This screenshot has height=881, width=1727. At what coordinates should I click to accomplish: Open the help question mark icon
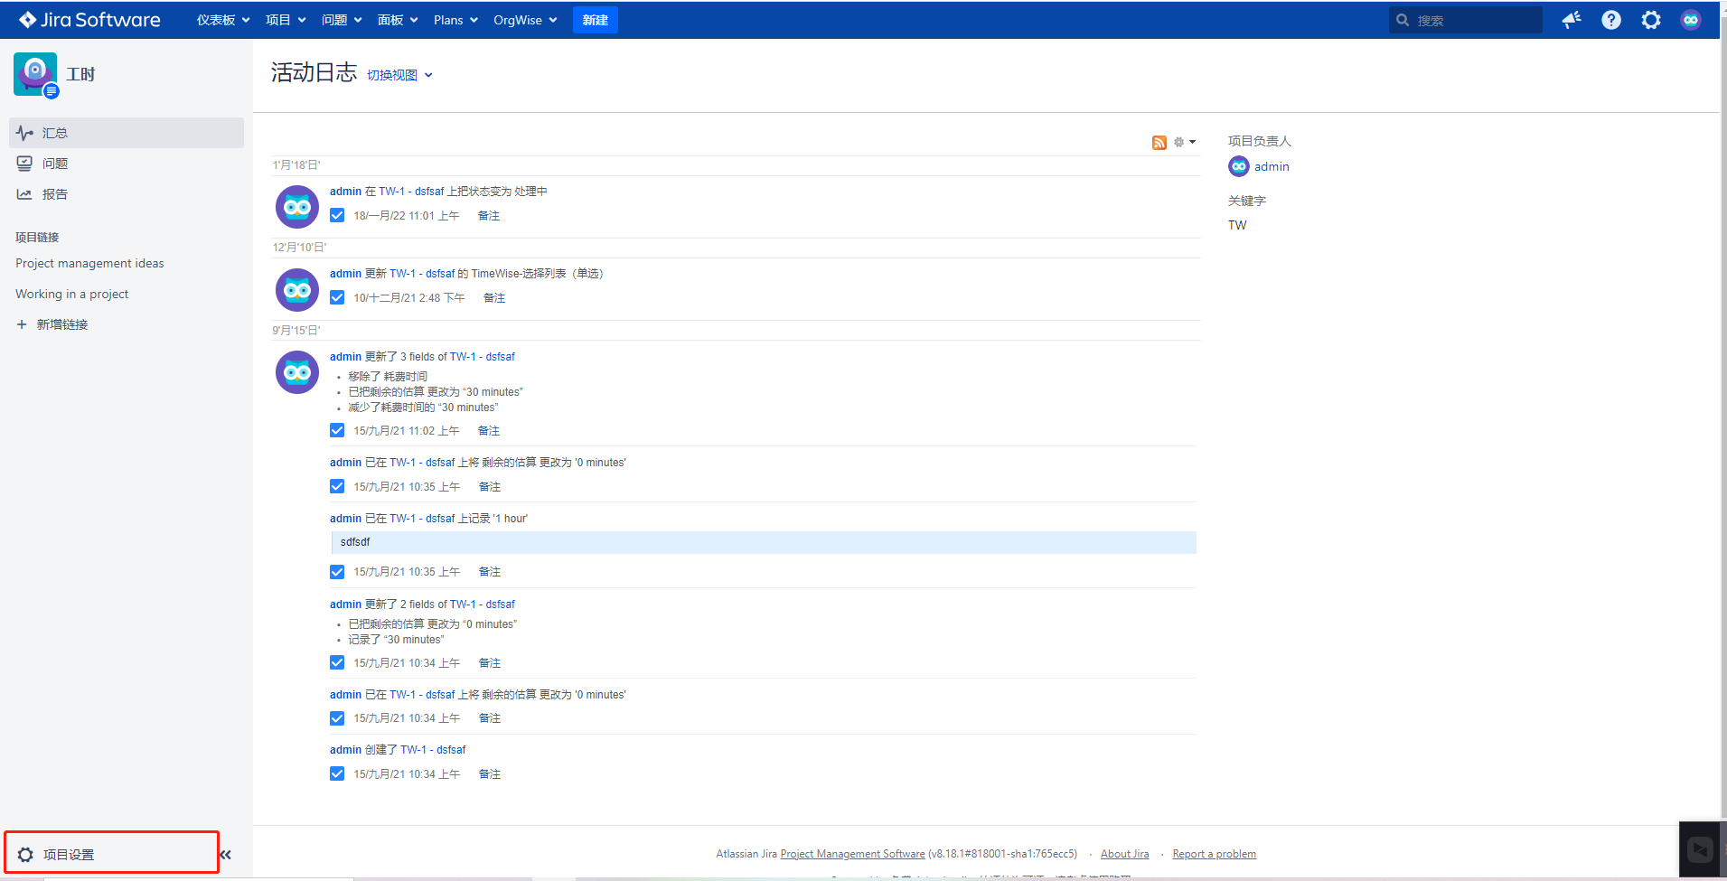(1611, 20)
